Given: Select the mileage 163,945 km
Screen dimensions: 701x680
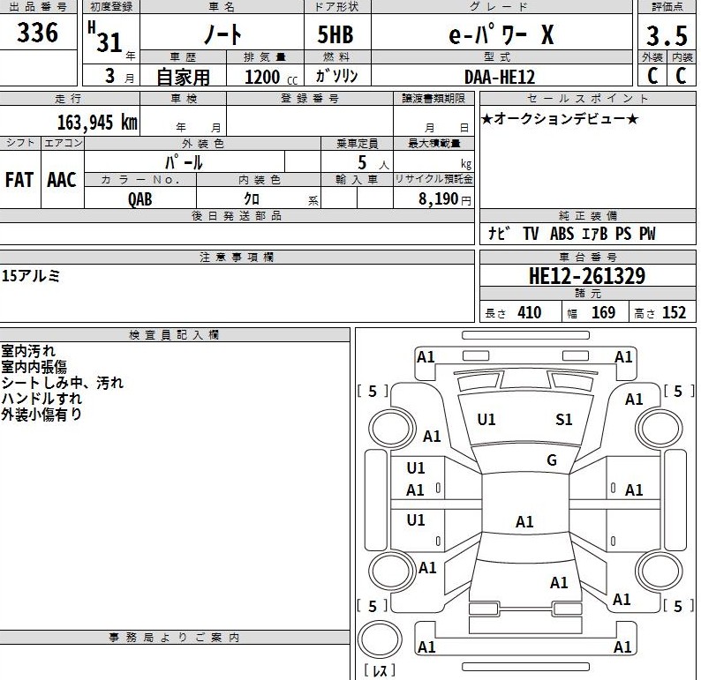Looking at the screenshot, I should (97, 122).
